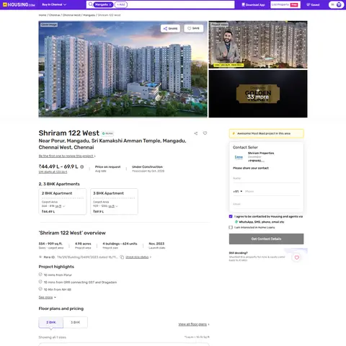Click 'Be the first one to review' link
This screenshot has height=346, width=346.
point(67,156)
